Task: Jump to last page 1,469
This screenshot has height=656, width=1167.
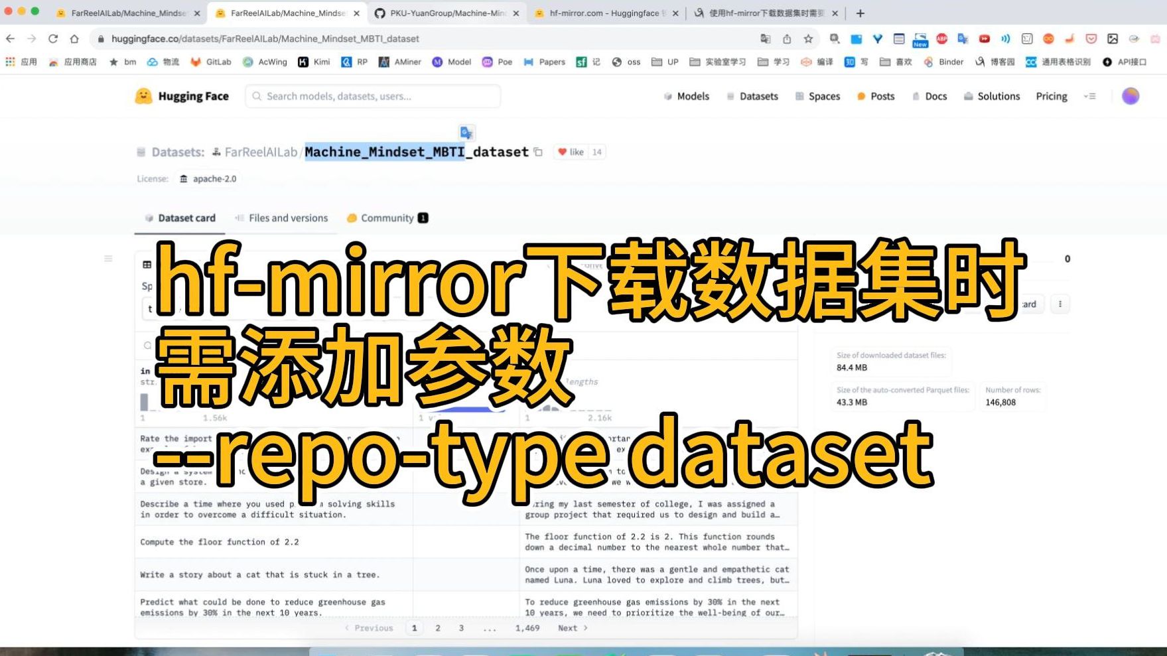Action: (527, 628)
